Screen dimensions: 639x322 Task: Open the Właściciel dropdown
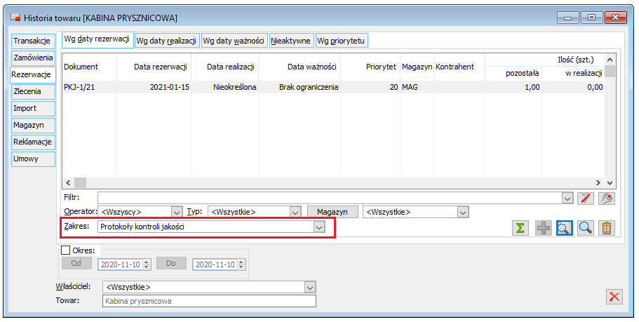point(310,288)
